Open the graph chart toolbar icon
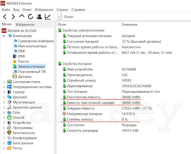 click(48, 17)
